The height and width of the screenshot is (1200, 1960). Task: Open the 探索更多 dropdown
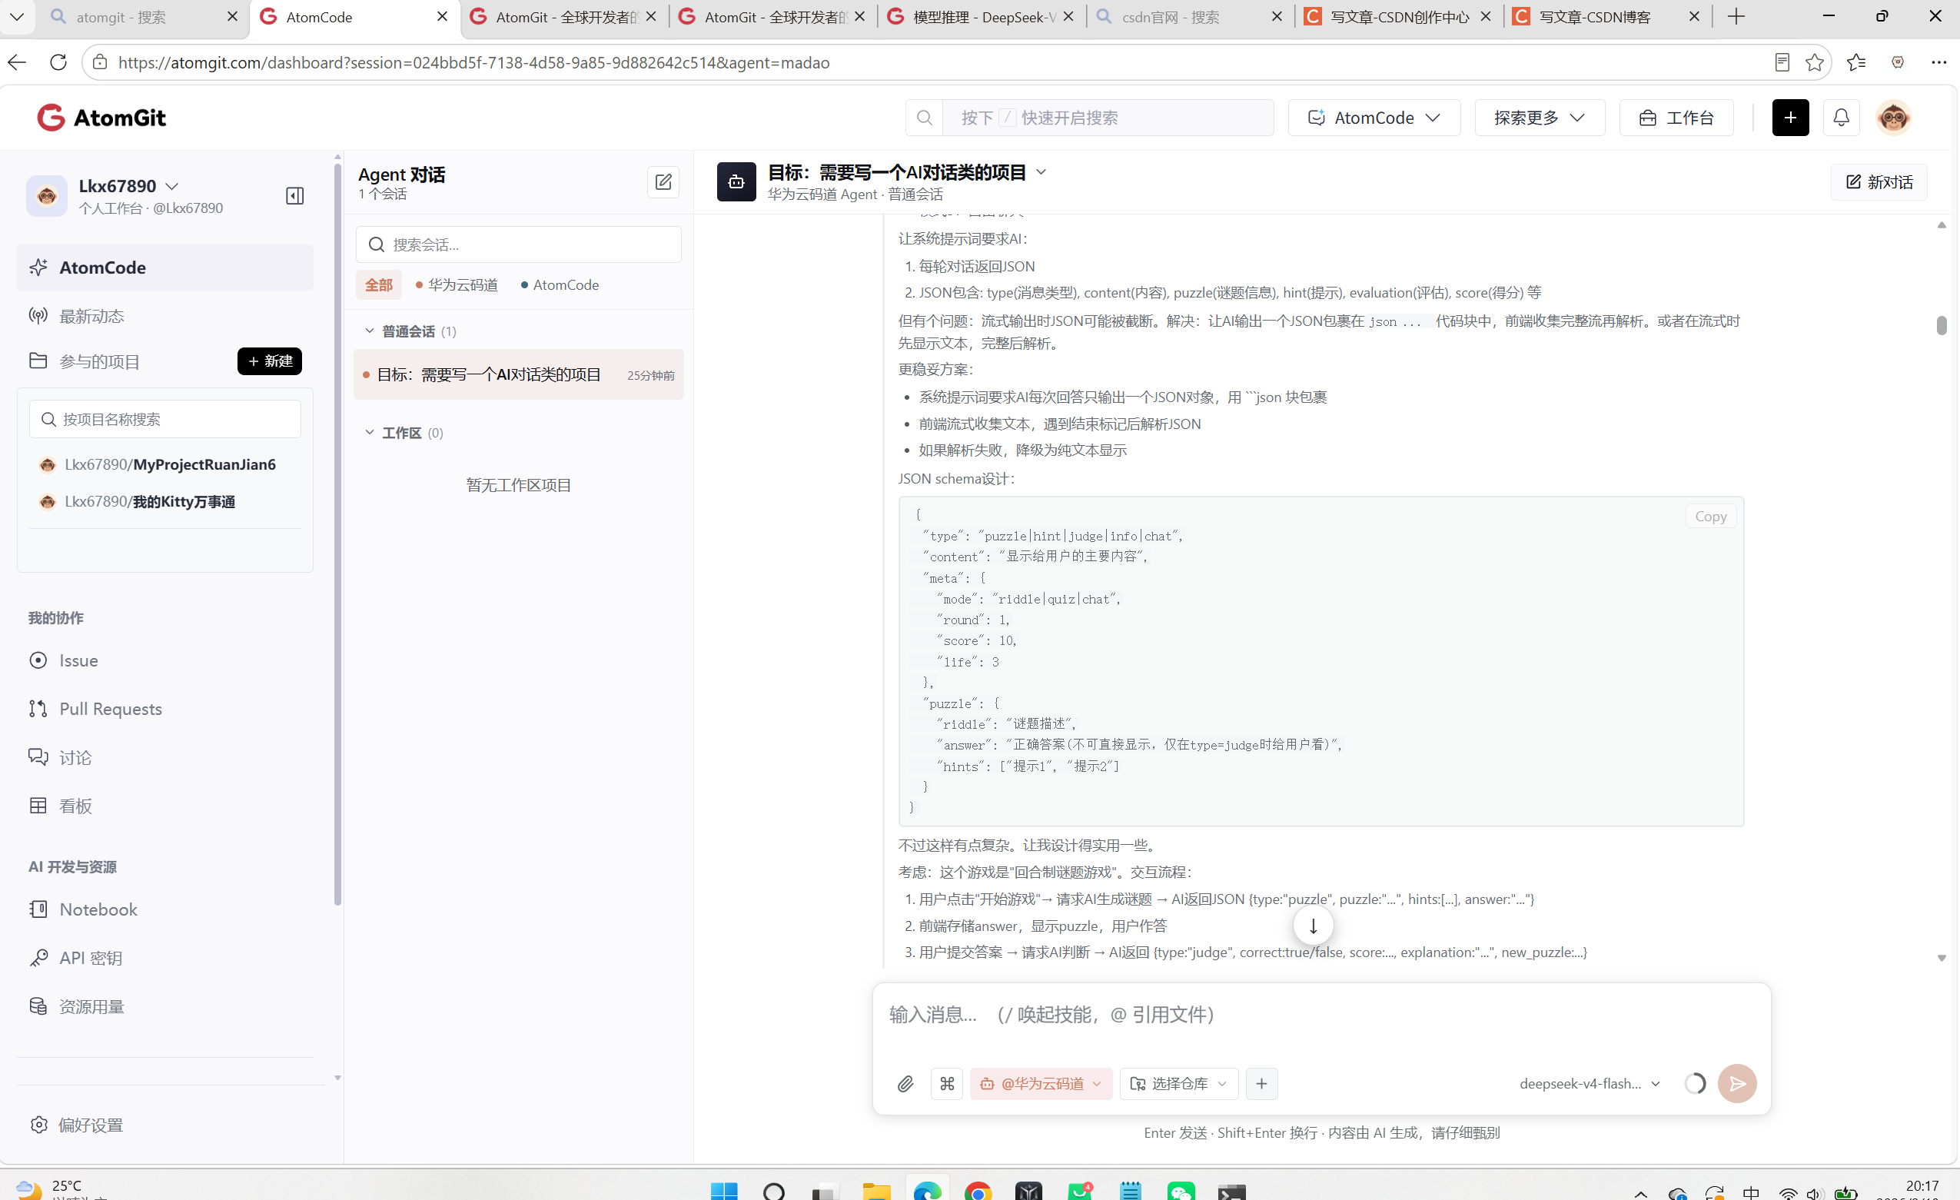click(1540, 118)
